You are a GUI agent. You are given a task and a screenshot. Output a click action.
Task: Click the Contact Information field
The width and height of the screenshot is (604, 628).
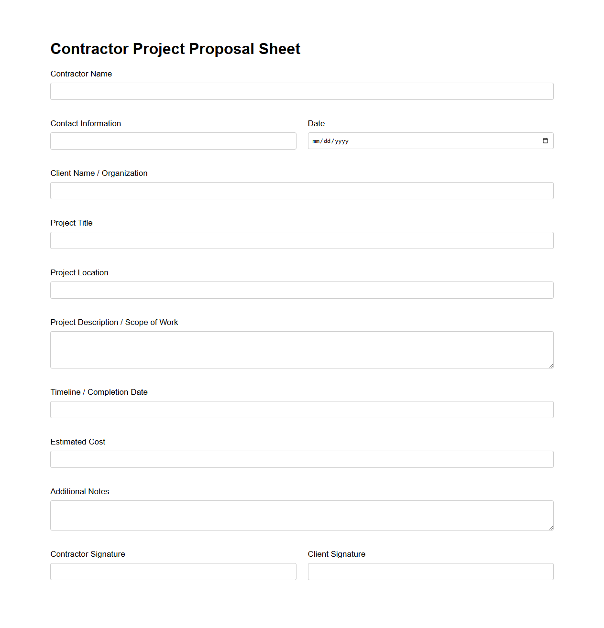[173, 141]
